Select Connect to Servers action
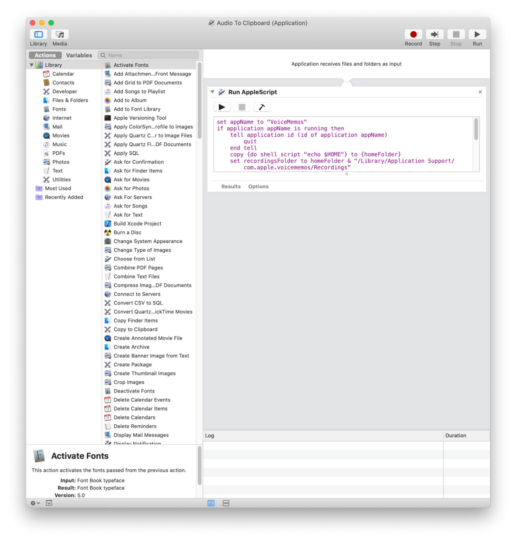This screenshot has height=542, width=516. (149, 294)
